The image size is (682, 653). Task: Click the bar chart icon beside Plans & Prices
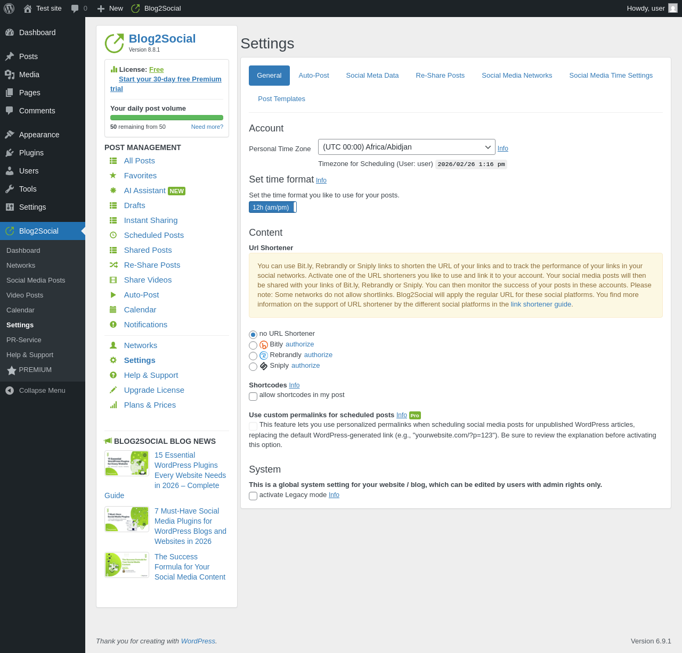coord(113,405)
